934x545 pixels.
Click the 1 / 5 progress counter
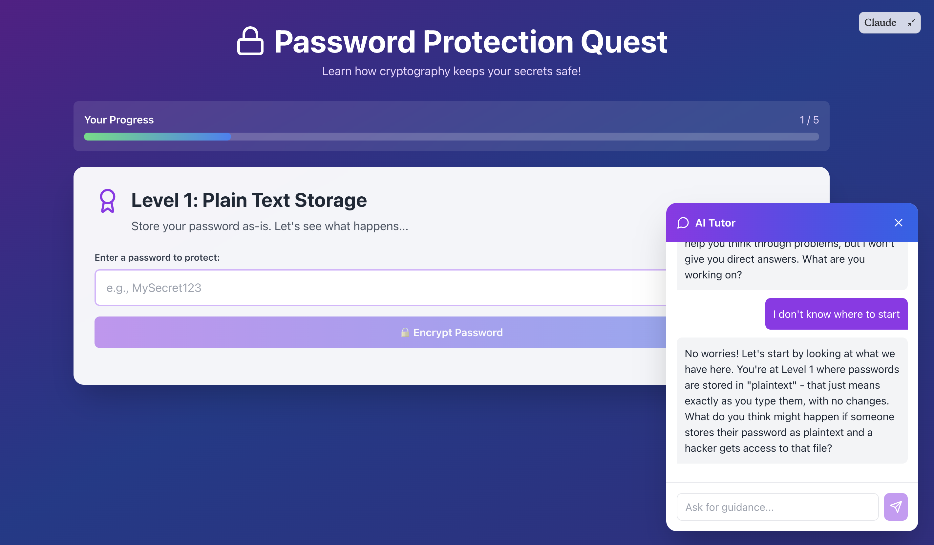tap(809, 120)
